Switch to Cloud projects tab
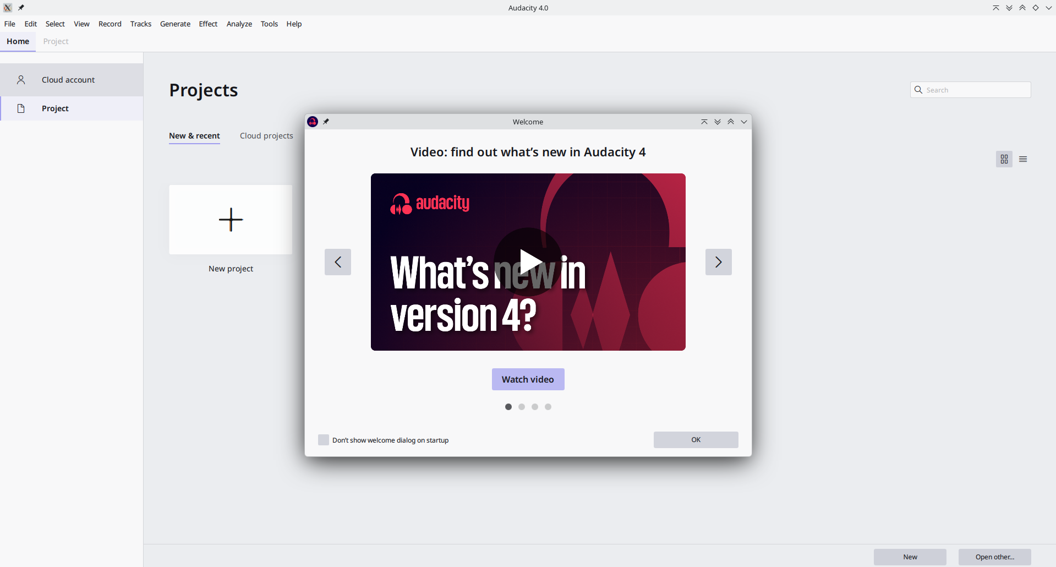This screenshot has height=567, width=1056. click(266, 135)
